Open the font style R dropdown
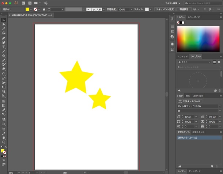 point(220,111)
